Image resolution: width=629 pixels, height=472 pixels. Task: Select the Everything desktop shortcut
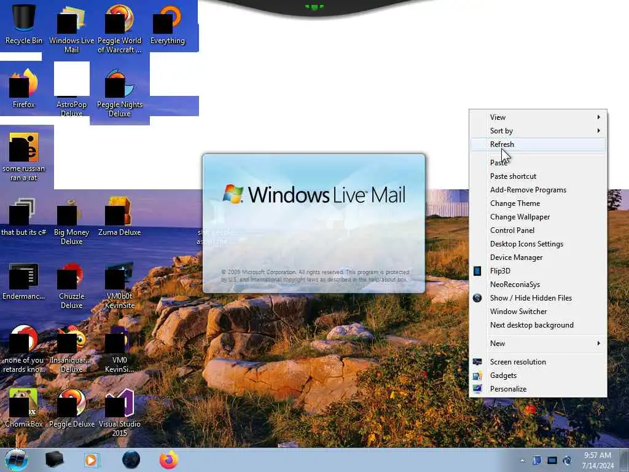tap(168, 24)
